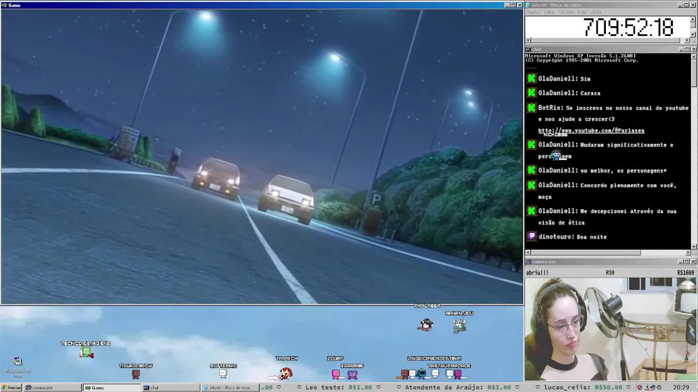Click the TIOWILLSHOW avatar sprite
The image size is (698, 392).
click(136, 374)
